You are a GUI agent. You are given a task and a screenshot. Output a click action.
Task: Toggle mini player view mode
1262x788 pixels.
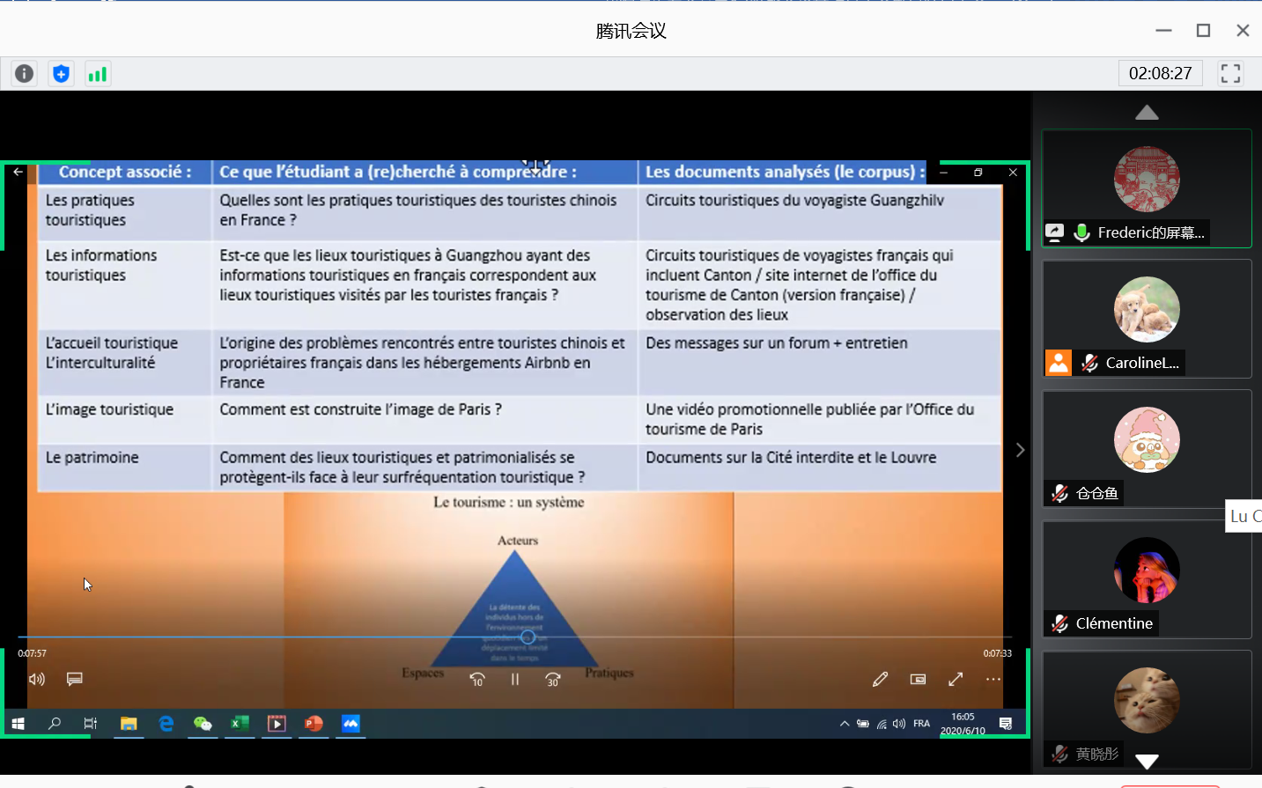pos(918,679)
